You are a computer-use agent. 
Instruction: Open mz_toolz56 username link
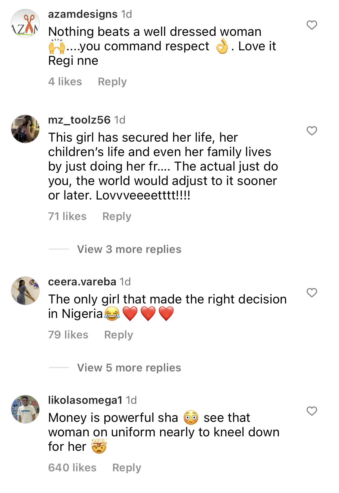[79, 120]
